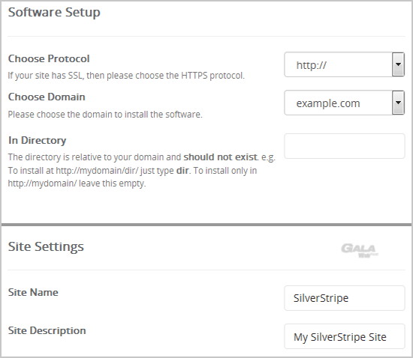The height and width of the screenshot is (358, 413).
Task: Select the http:// protocol combo box
Action: tap(344, 64)
